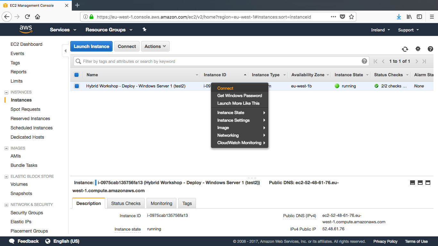The width and height of the screenshot is (438, 246).
Task: Switch to the Status Checks tab
Action: click(x=126, y=203)
